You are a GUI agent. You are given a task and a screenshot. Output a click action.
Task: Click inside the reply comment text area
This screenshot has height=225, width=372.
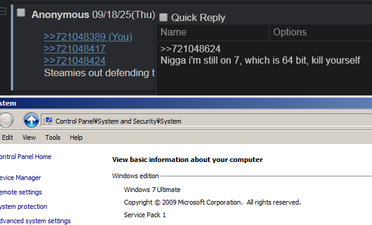(264, 68)
